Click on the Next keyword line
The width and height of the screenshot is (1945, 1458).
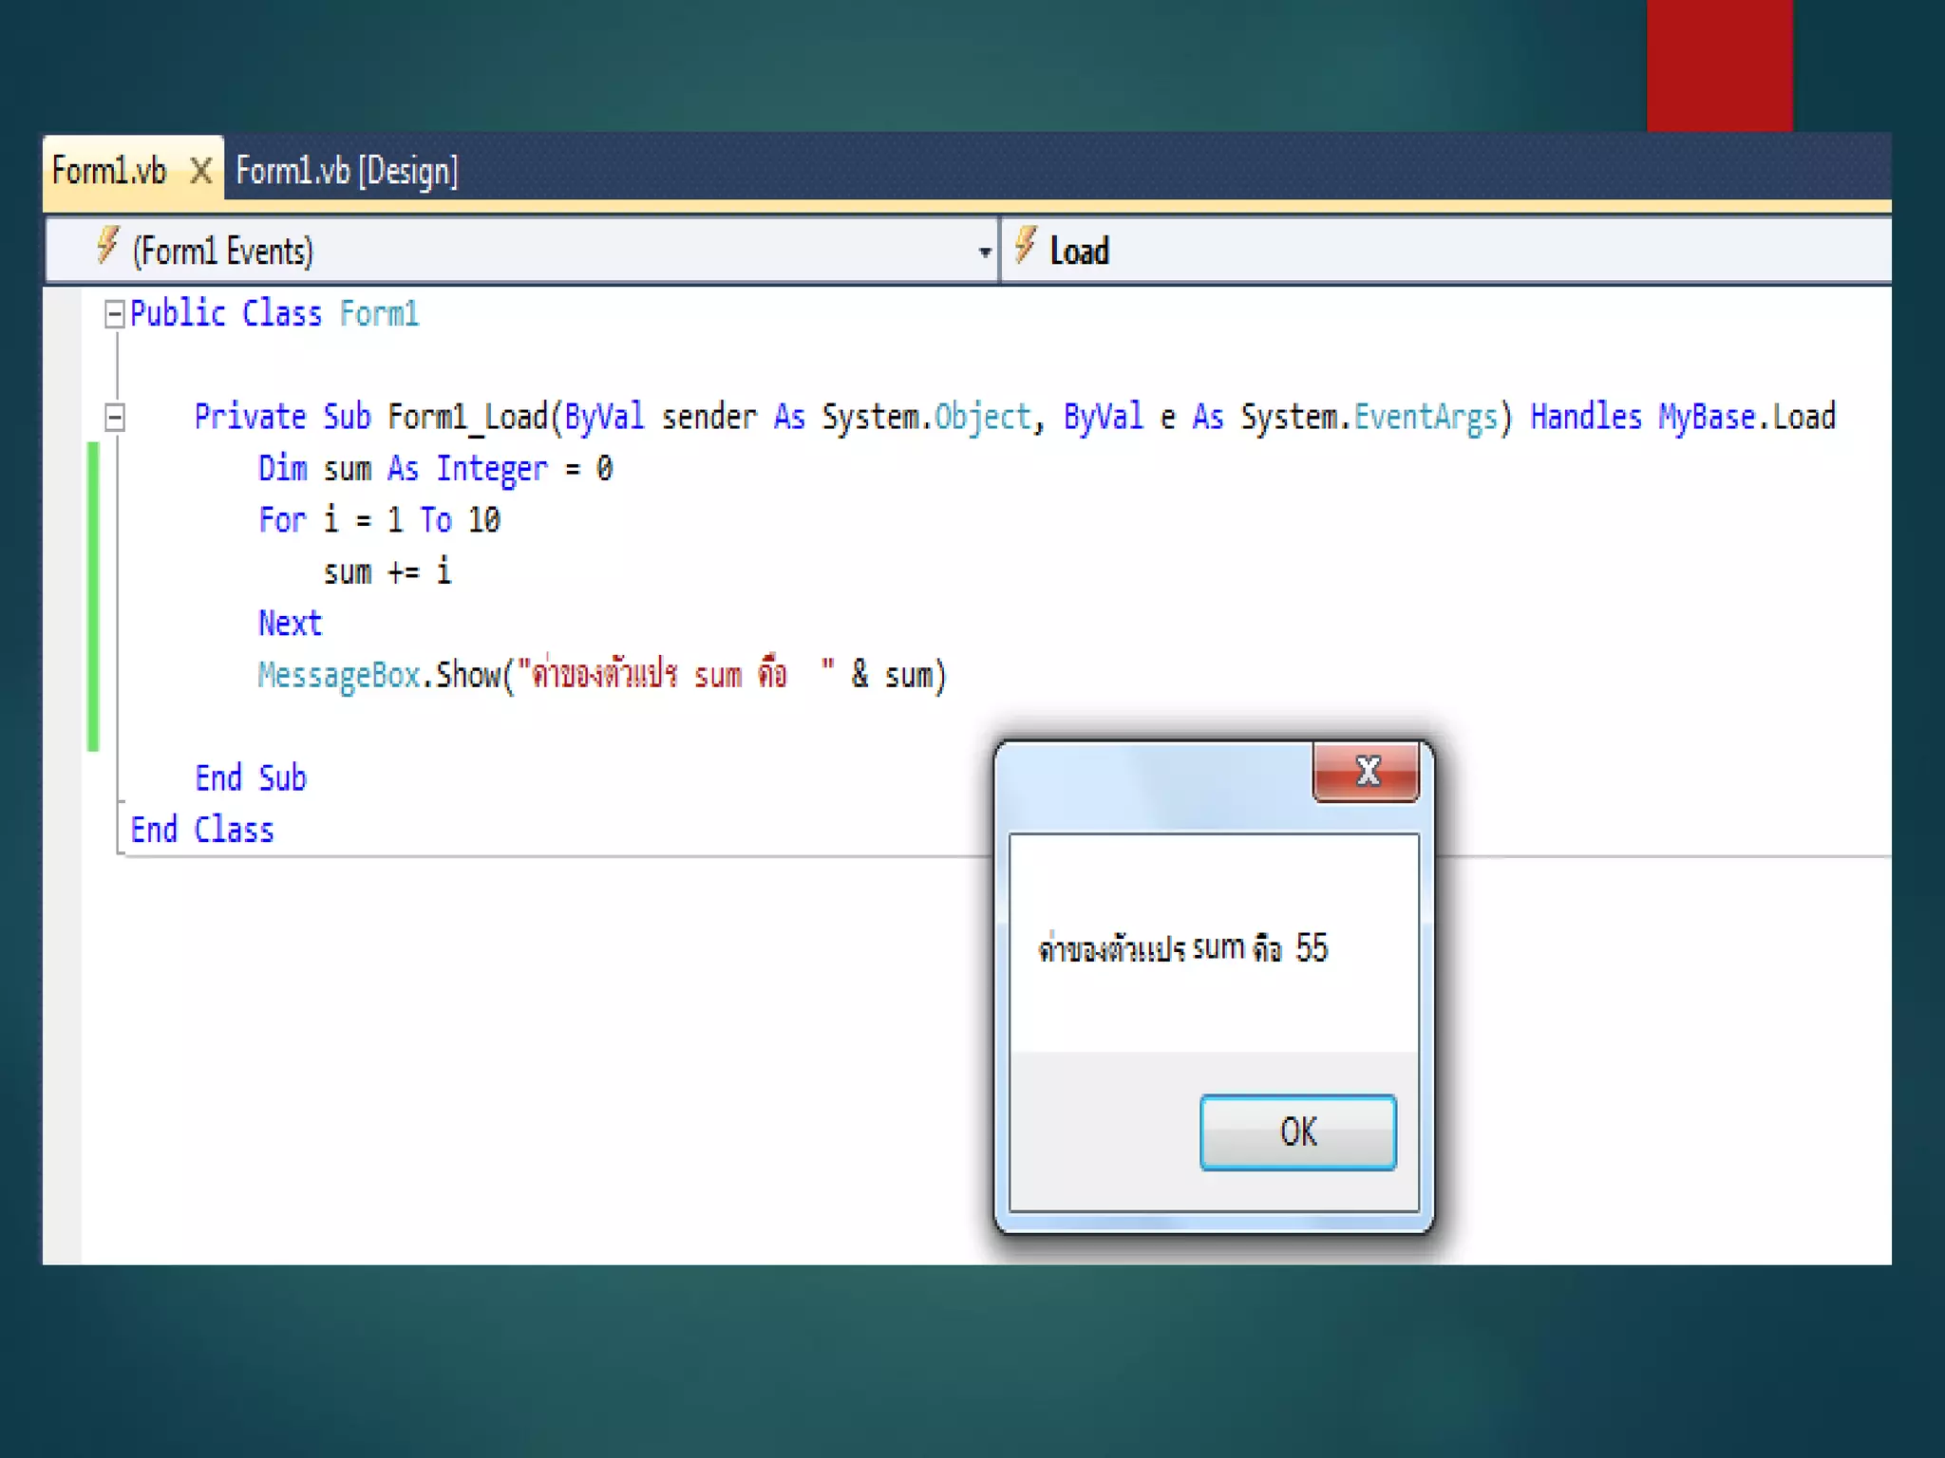(290, 624)
